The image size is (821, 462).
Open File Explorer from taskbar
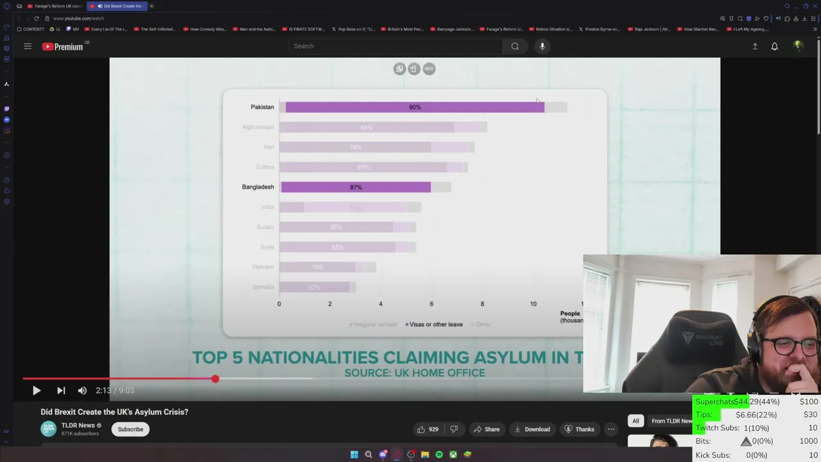pos(425,454)
